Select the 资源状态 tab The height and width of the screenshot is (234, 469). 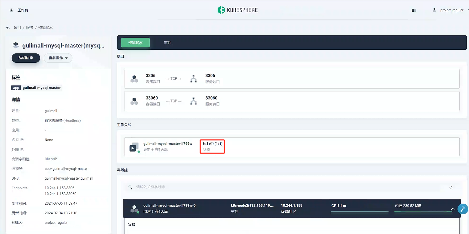coord(135,43)
